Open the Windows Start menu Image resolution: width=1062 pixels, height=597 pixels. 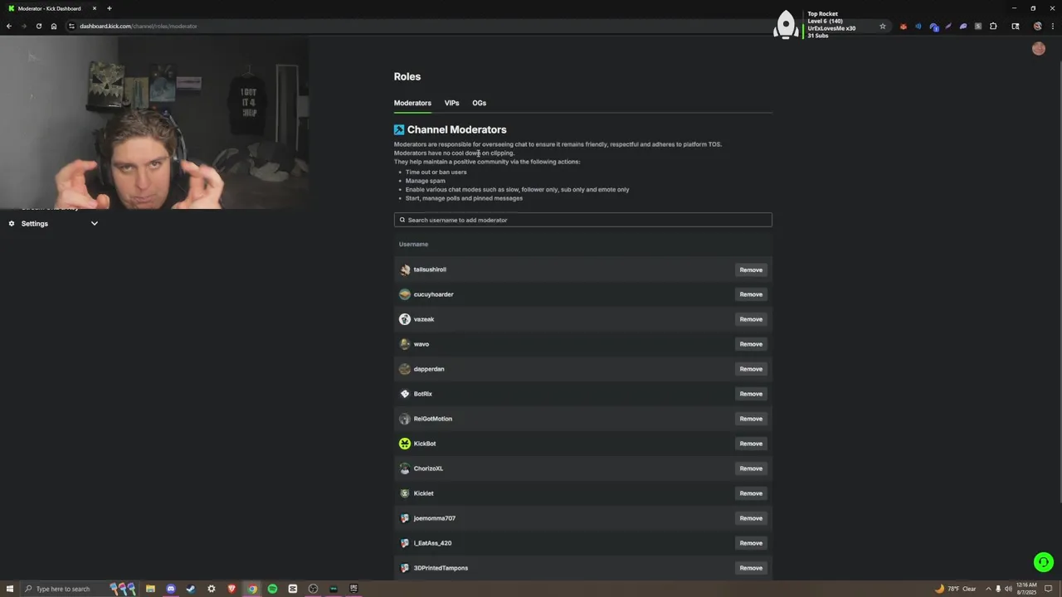click(x=10, y=589)
